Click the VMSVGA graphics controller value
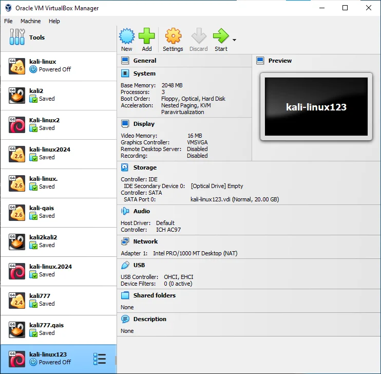Image resolution: width=381 pixels, height=374 pixels. [x=197, y=142]
